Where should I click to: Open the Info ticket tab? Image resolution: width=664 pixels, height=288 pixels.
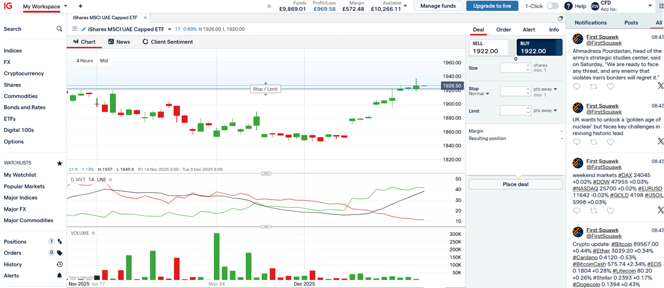point(554,29)
